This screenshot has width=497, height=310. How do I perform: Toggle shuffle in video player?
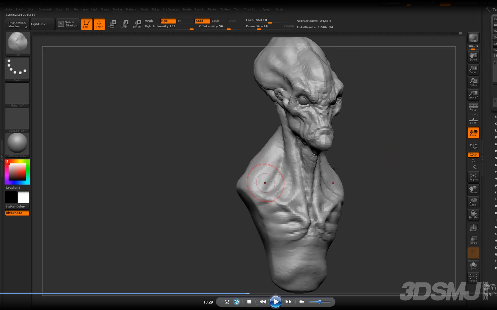coord(227,302)
